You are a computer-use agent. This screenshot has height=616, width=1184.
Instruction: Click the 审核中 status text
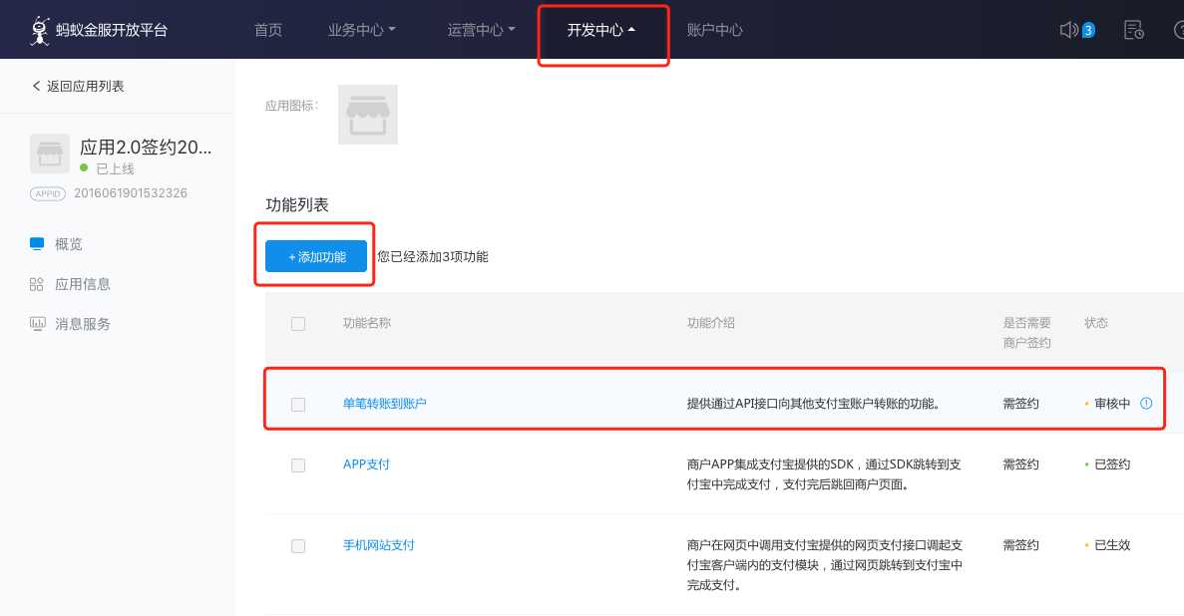(1112, 403)
